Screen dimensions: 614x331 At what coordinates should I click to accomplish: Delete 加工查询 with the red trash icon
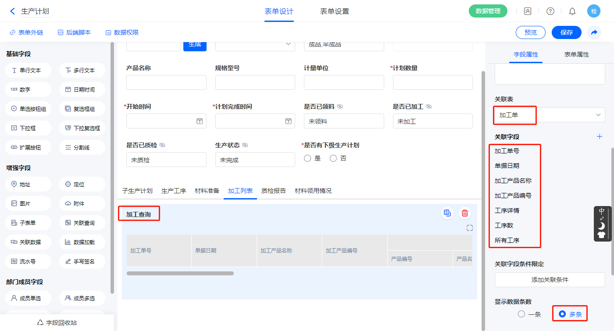[x=465, y=214]
